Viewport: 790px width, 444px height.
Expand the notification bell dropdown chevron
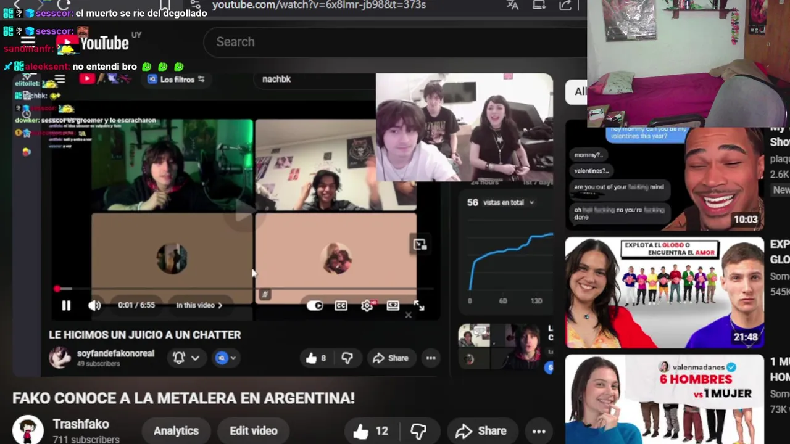[x=195, y=358]
